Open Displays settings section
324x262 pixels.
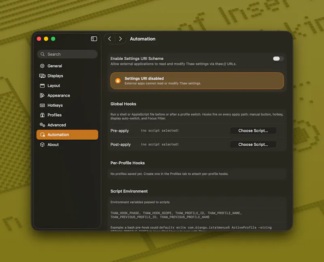click(67, 76)
